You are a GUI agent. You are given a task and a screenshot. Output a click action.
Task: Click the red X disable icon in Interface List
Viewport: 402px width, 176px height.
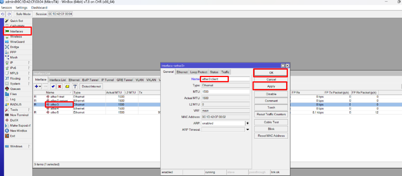tap(60, 86)
